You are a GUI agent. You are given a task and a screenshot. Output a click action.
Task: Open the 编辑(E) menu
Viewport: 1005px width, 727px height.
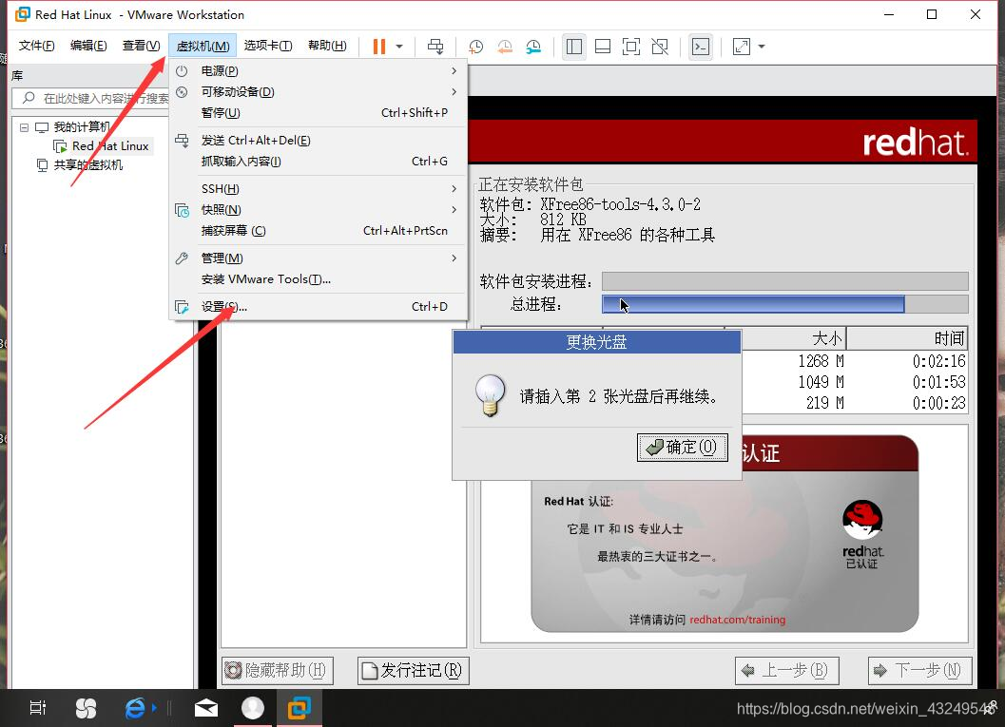[88, 46]
